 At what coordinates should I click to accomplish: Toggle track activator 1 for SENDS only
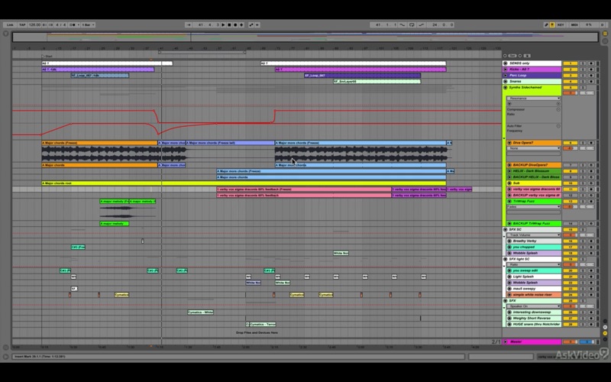click(x=571, y=63)
